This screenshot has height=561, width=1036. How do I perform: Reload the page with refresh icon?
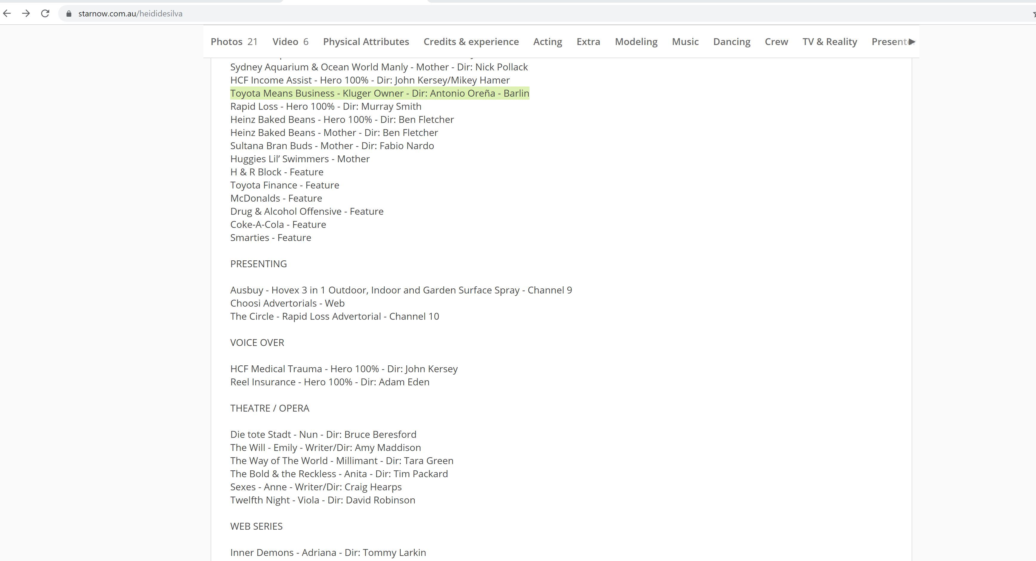tap(45, 14)
